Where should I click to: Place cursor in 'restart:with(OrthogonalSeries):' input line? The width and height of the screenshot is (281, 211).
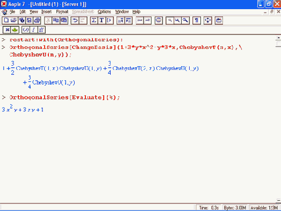[66, 40]
